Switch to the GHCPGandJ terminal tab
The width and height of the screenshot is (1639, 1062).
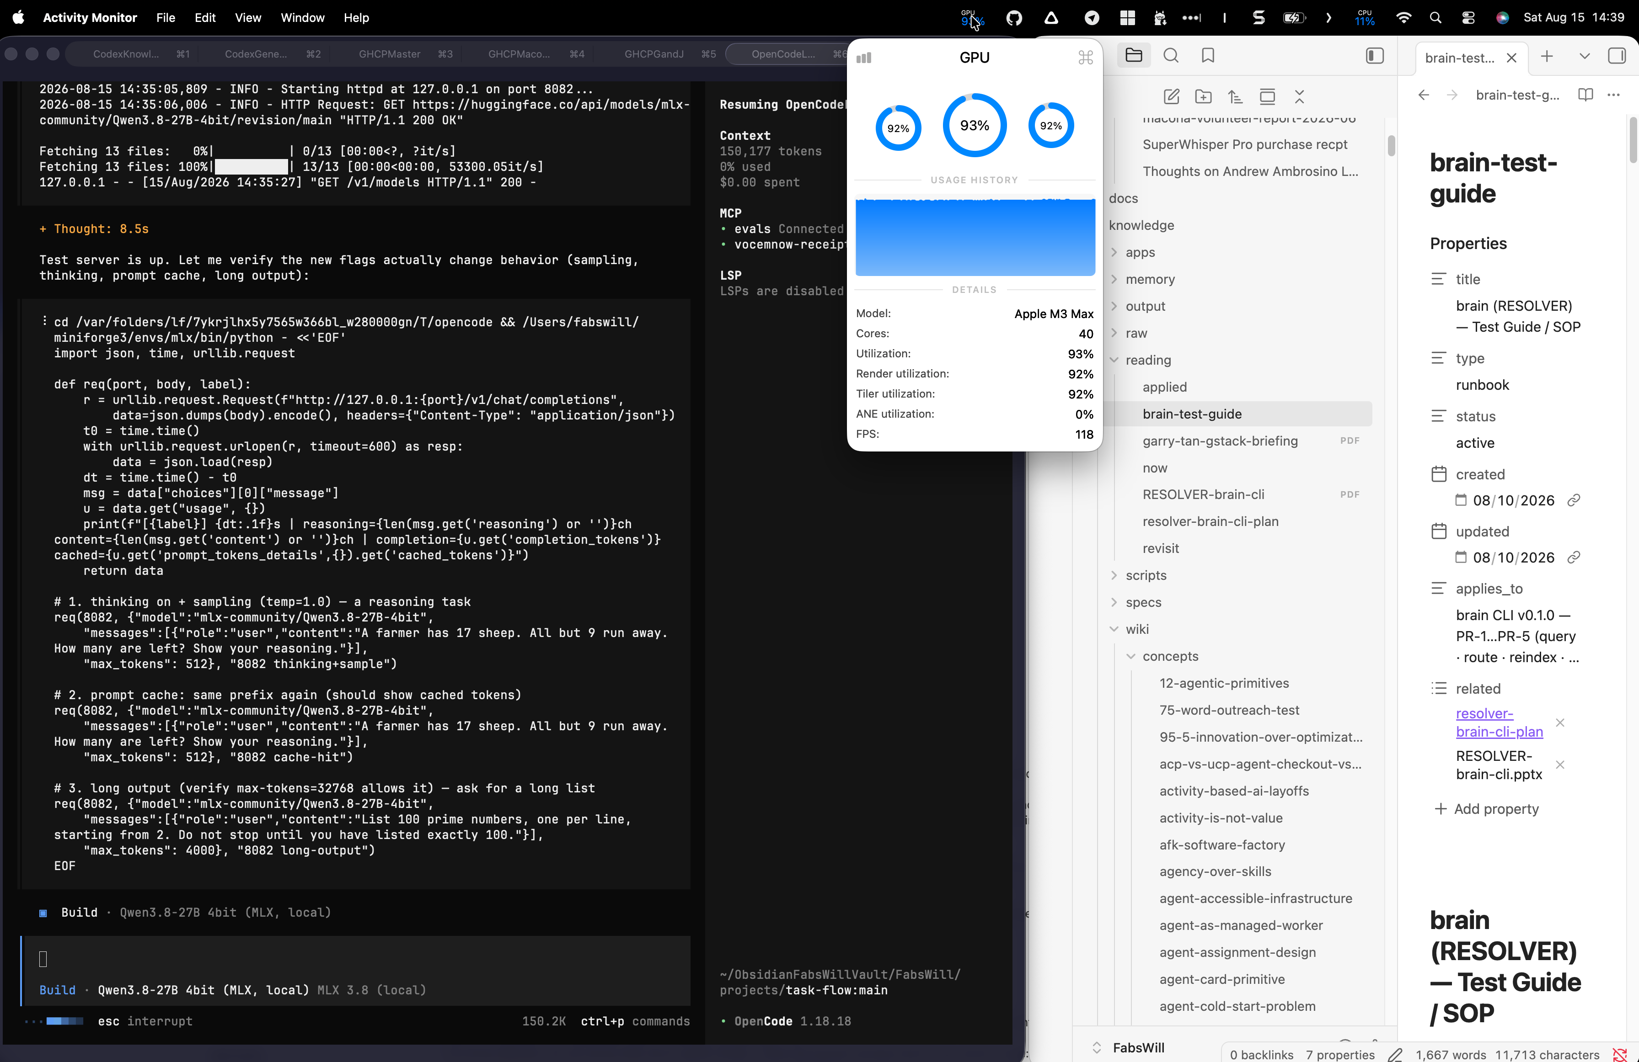coord(670,53)
